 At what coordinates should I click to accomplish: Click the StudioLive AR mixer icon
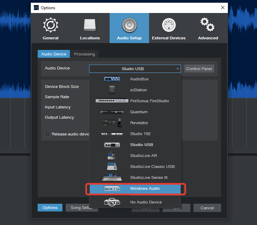pos(111,156)
